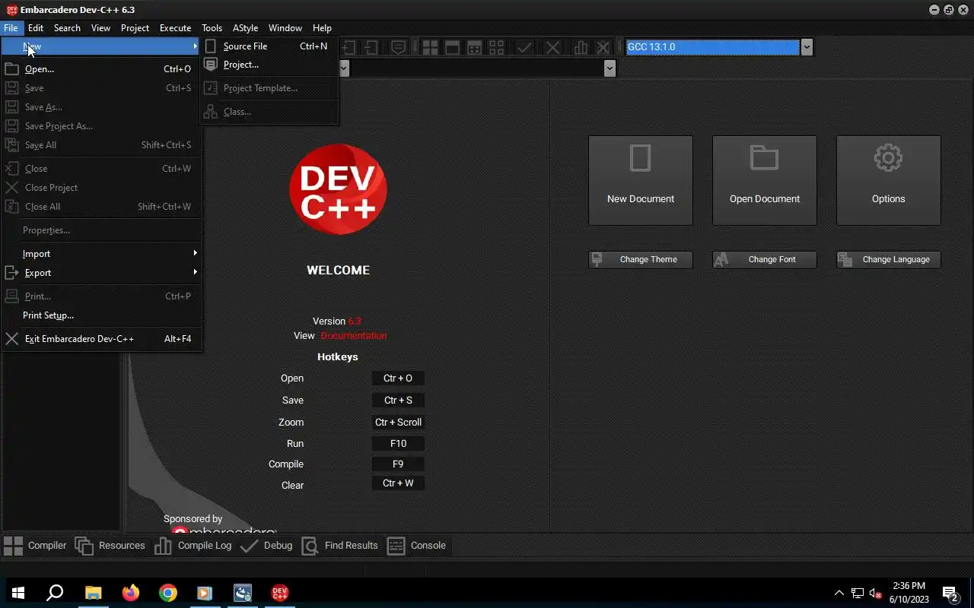This screenshot has height=608, width=974.
Task: Open the Execute menu
Action: 175,28
